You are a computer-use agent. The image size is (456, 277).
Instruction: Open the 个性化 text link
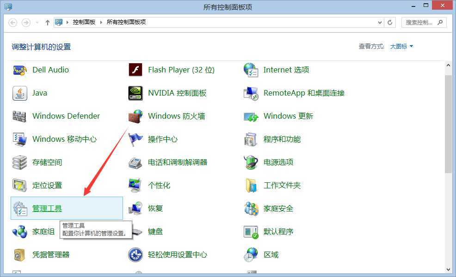tap(159, 186)
